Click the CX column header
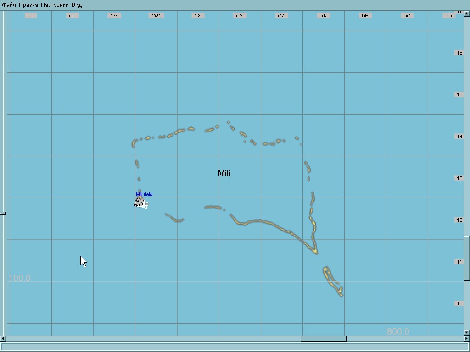Viewport: 470px width, 352px height. 197,16
